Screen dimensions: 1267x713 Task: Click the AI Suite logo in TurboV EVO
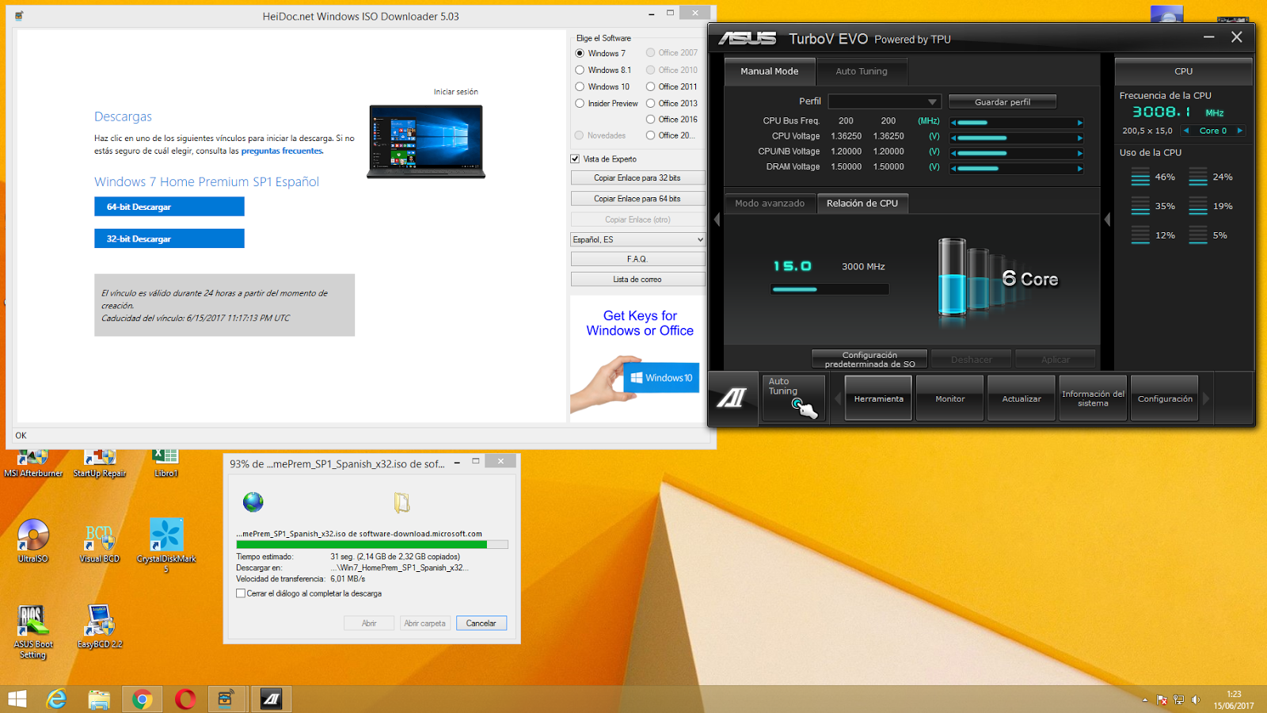pos(732,398)
